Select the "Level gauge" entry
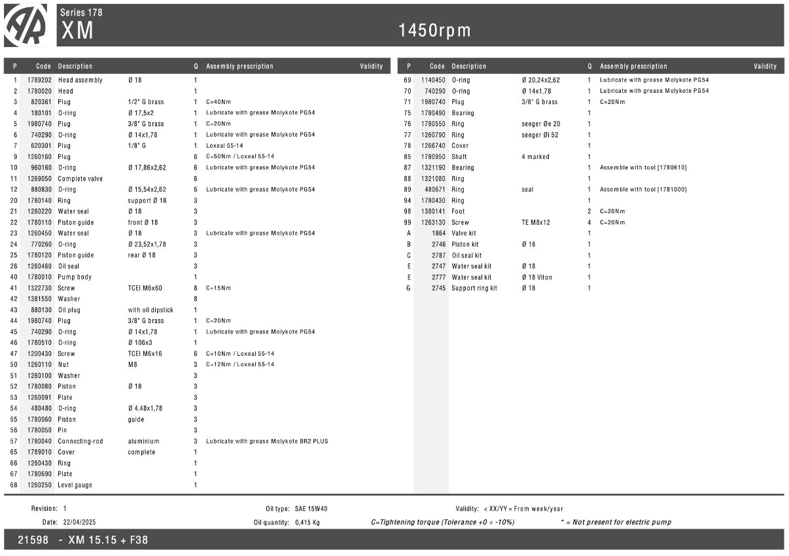 [75, 485]
